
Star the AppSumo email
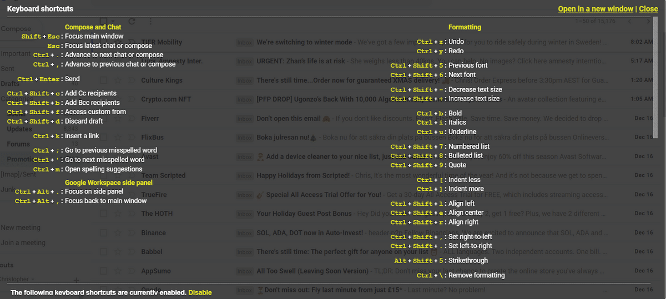click(x=118, y=271)
